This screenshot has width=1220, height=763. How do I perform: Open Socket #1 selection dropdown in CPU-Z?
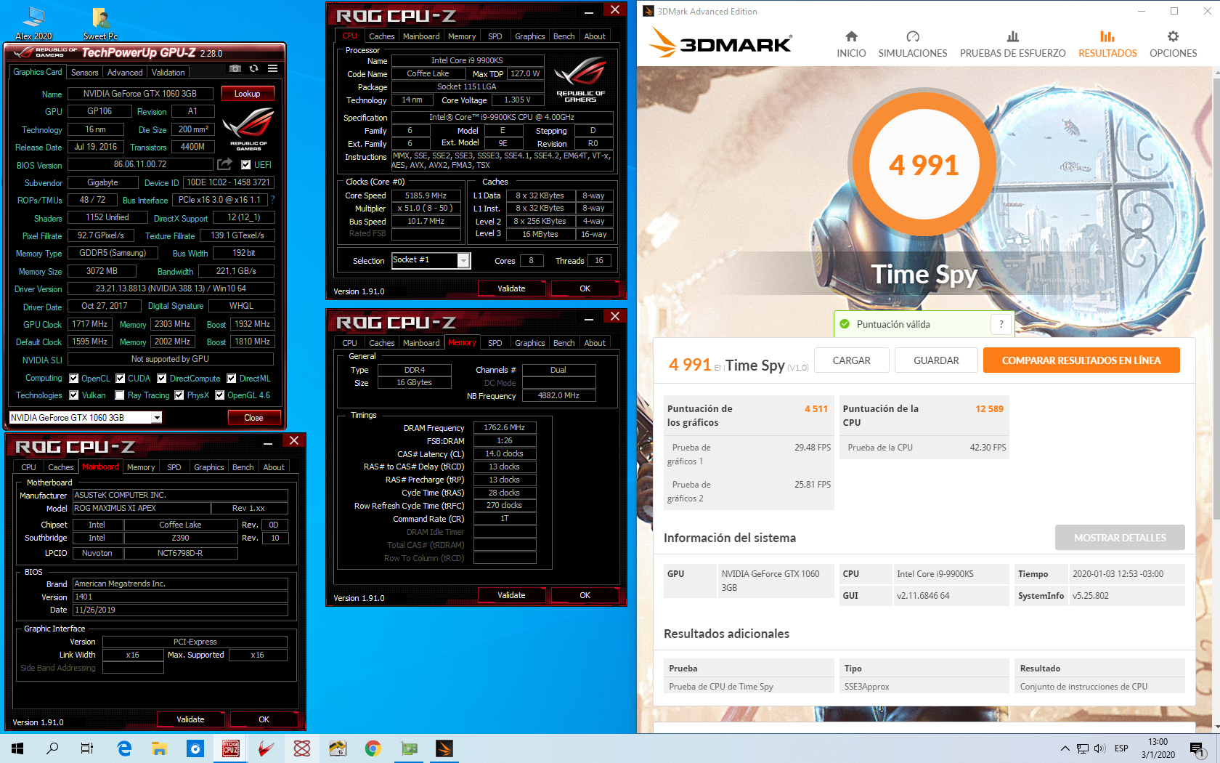tap(463, 260)
